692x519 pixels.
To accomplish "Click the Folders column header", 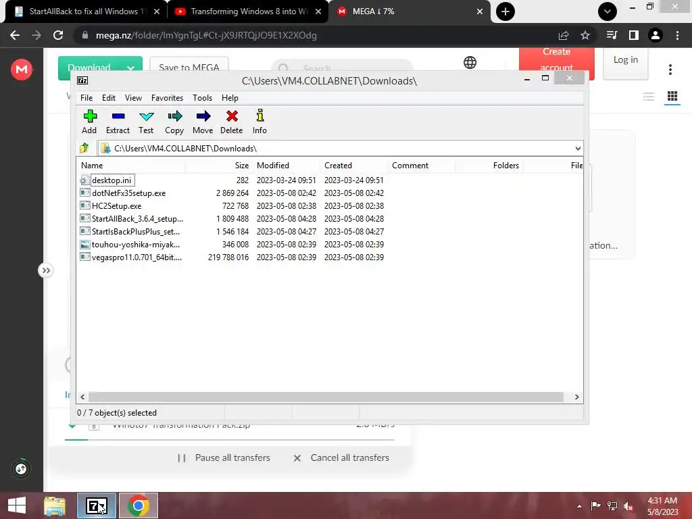I will [x=489, y=166].
